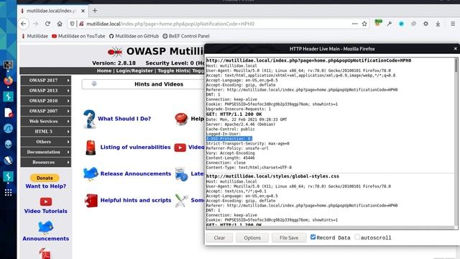Screen dimensions: 460x259
Task: Expand the Resources menu
Action: [x=46, y=162]
